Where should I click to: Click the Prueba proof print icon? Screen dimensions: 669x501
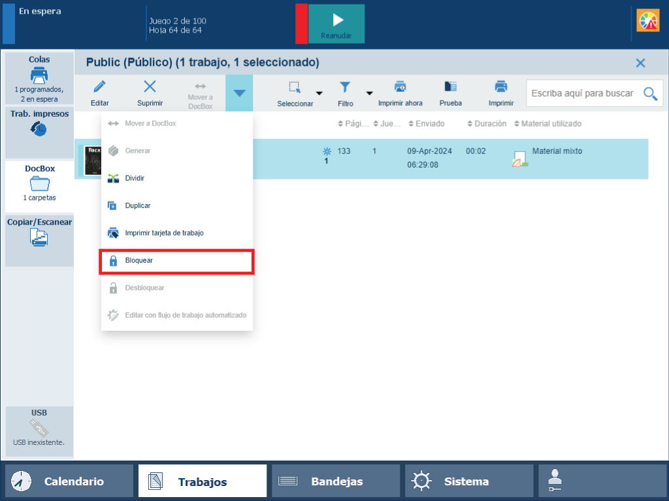click(x=450, y=87)
